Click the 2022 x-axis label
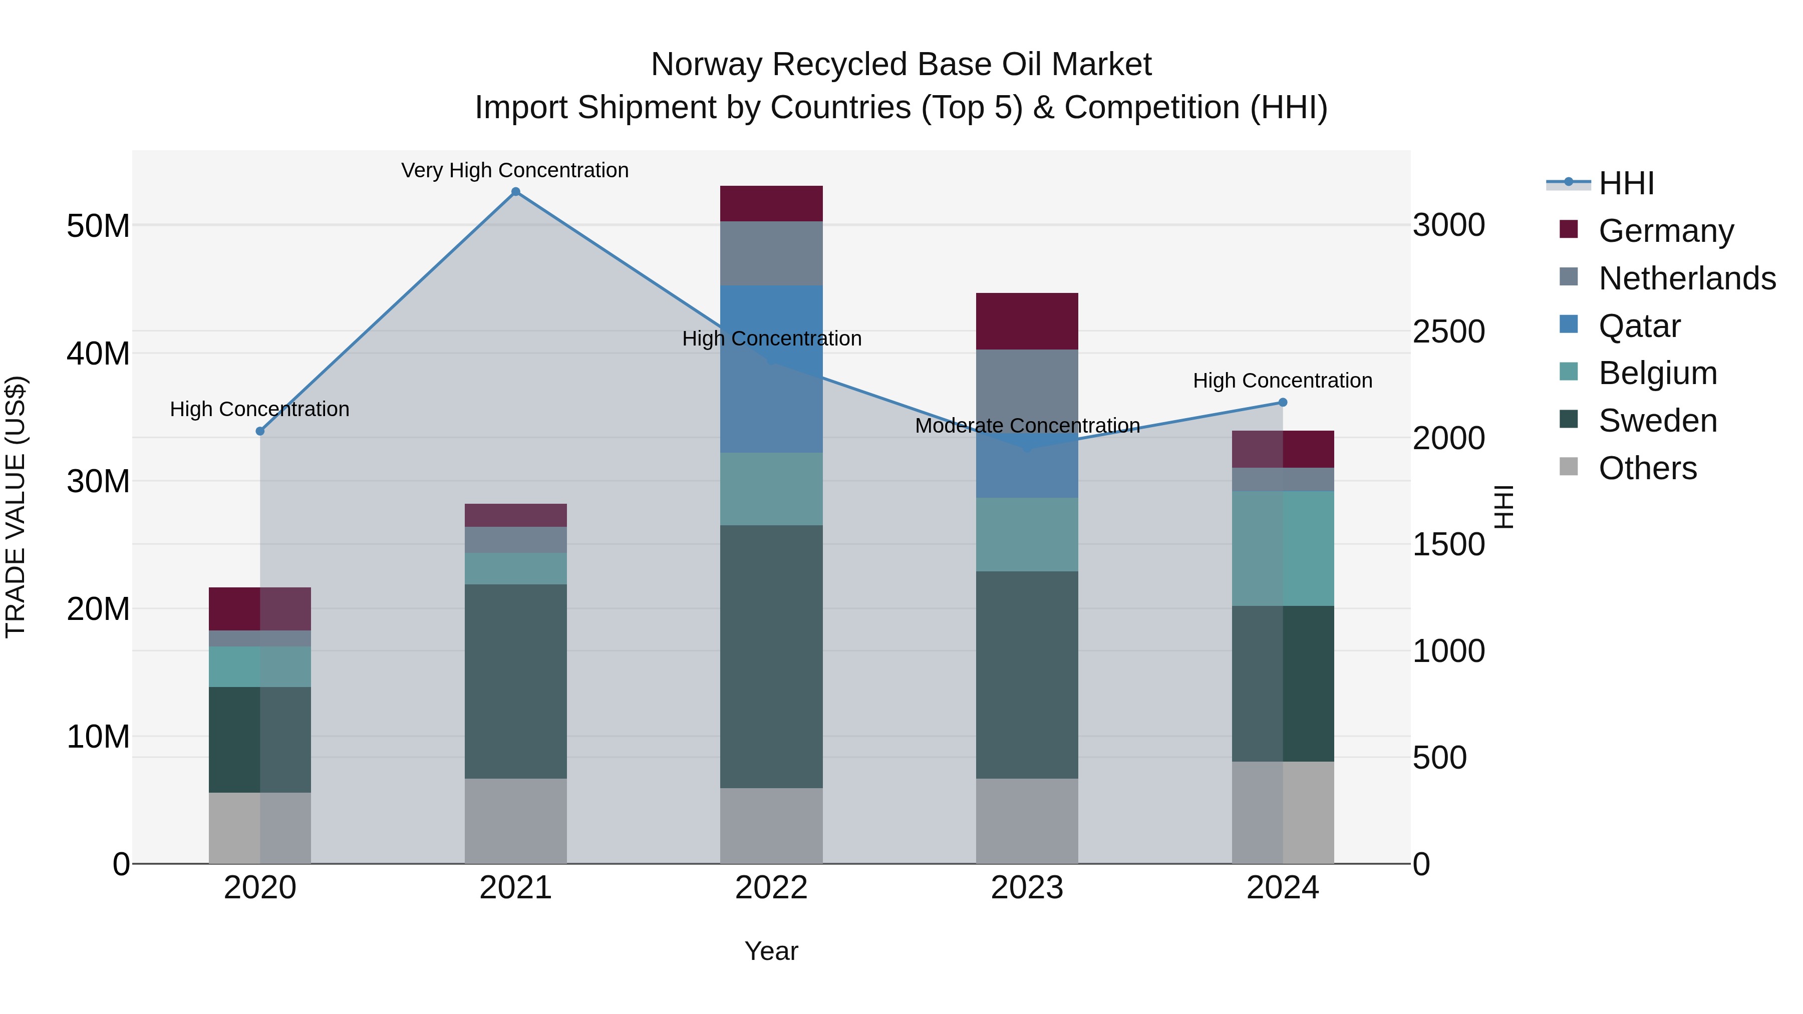This screenshot has height=1014, width=1803. point(771,888)
